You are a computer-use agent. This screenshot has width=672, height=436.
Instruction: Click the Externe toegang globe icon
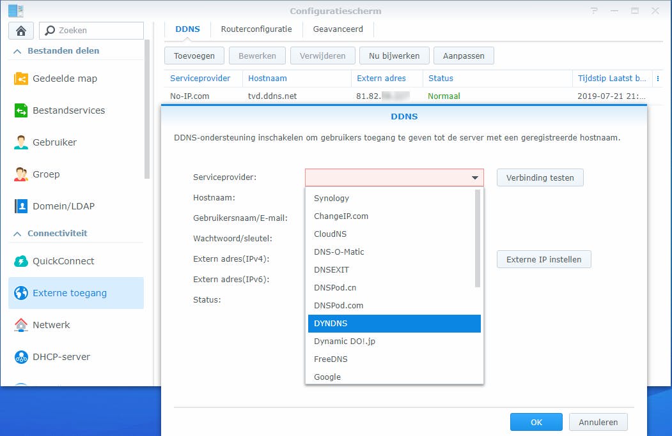pyautogui.click(x=21, y=293)
